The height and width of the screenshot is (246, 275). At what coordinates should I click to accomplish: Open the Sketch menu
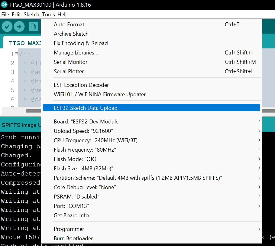[31, 15]
